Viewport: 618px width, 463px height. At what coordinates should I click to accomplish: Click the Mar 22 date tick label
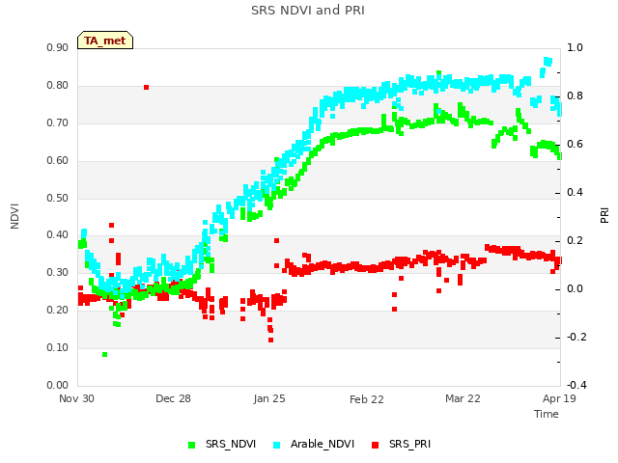click(x=463, y=398)
